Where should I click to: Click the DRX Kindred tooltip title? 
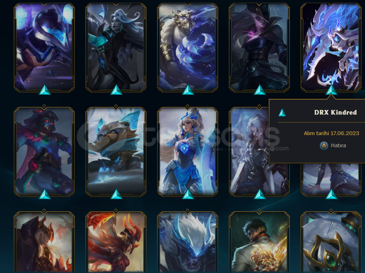335,113
